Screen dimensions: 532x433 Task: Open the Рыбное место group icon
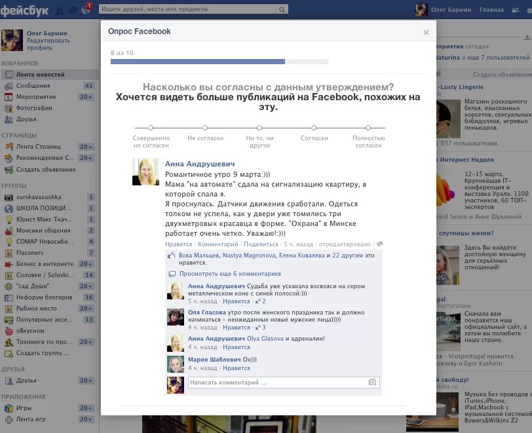click(9, 309)
